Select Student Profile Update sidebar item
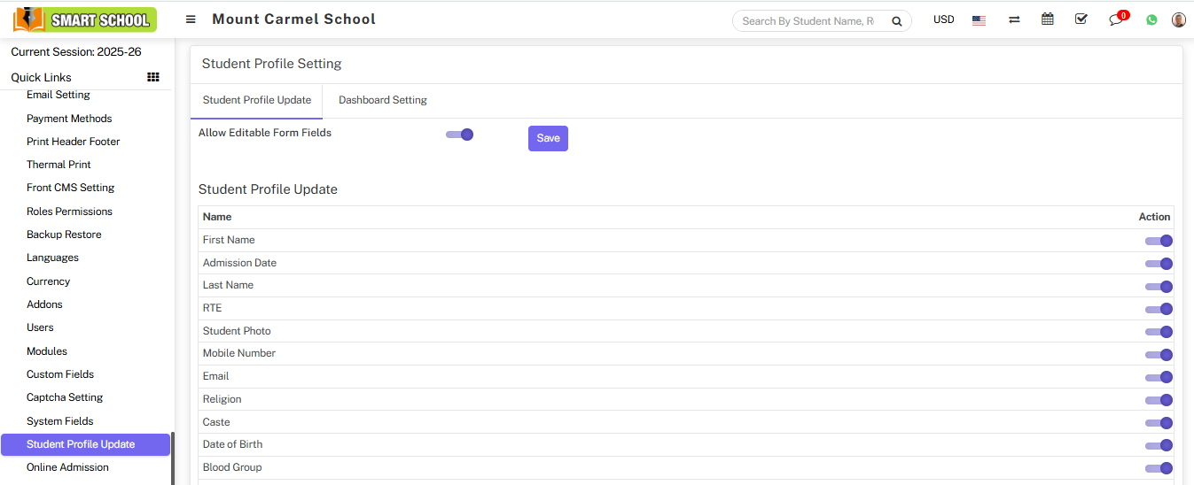This screenshot has width=1194, height=485. [x=85, y=444]
